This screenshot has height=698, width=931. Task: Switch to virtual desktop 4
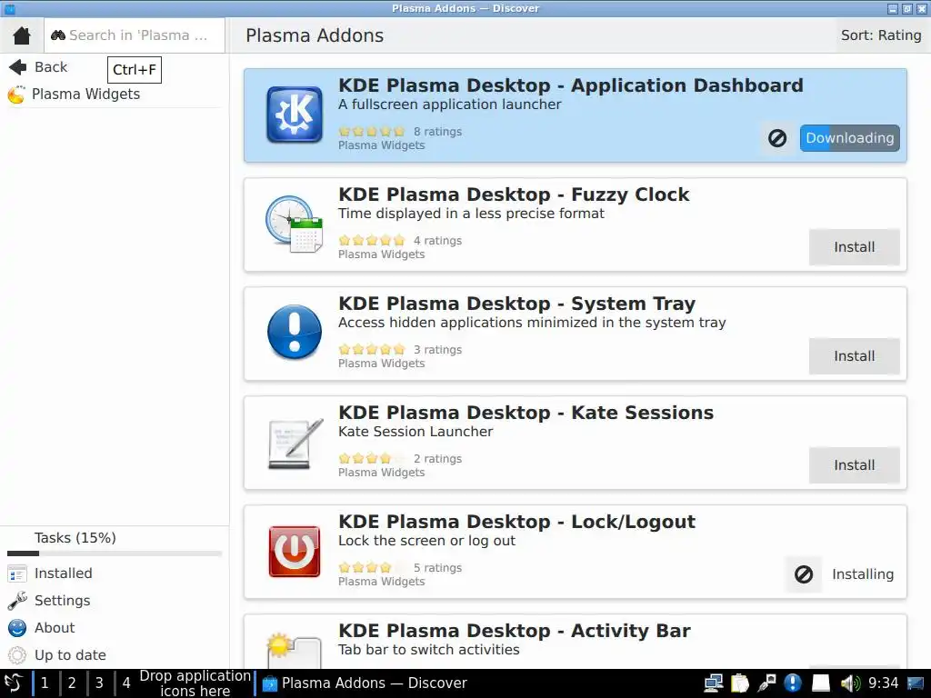(x=126, y=683)
